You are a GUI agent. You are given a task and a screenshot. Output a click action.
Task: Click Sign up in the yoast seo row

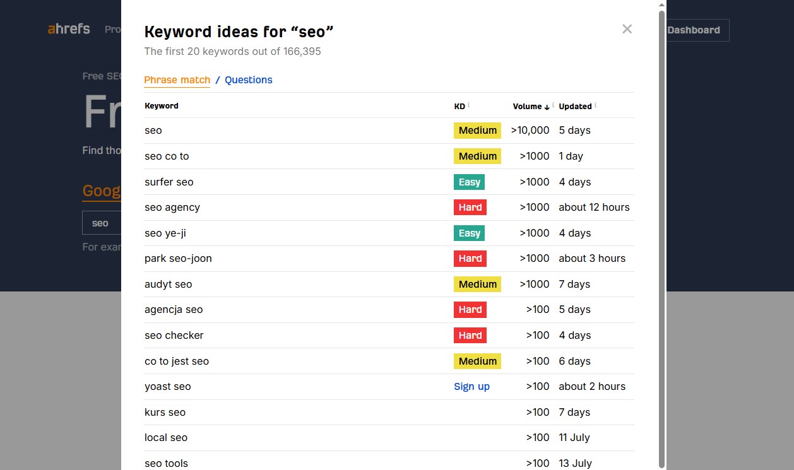click(471, 387)
